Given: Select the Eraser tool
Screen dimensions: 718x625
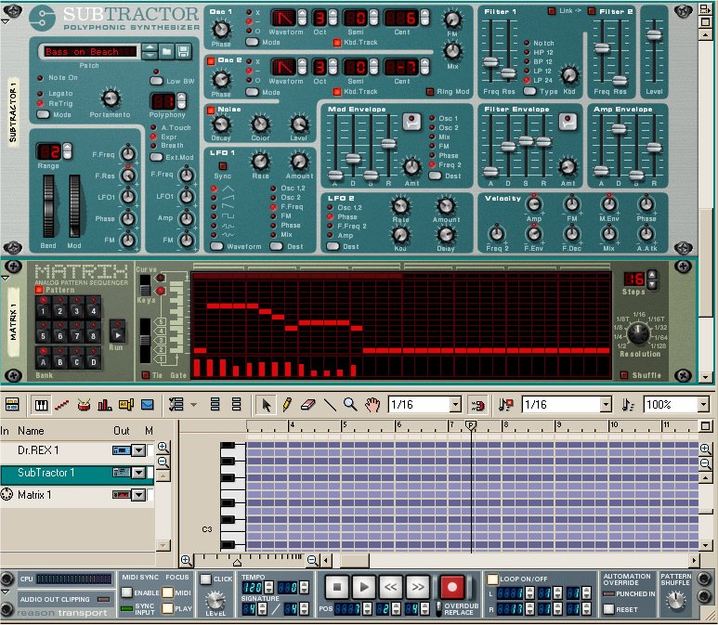Looking at the screenshot, I should (x=308, y=404).
